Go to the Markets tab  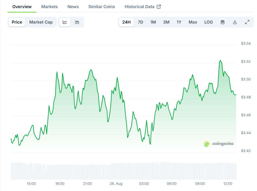49,7
